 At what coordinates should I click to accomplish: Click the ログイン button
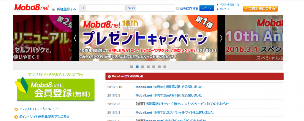(207, 8)
